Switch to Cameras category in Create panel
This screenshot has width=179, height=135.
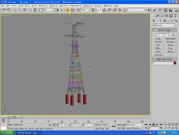tap(165, 21)
